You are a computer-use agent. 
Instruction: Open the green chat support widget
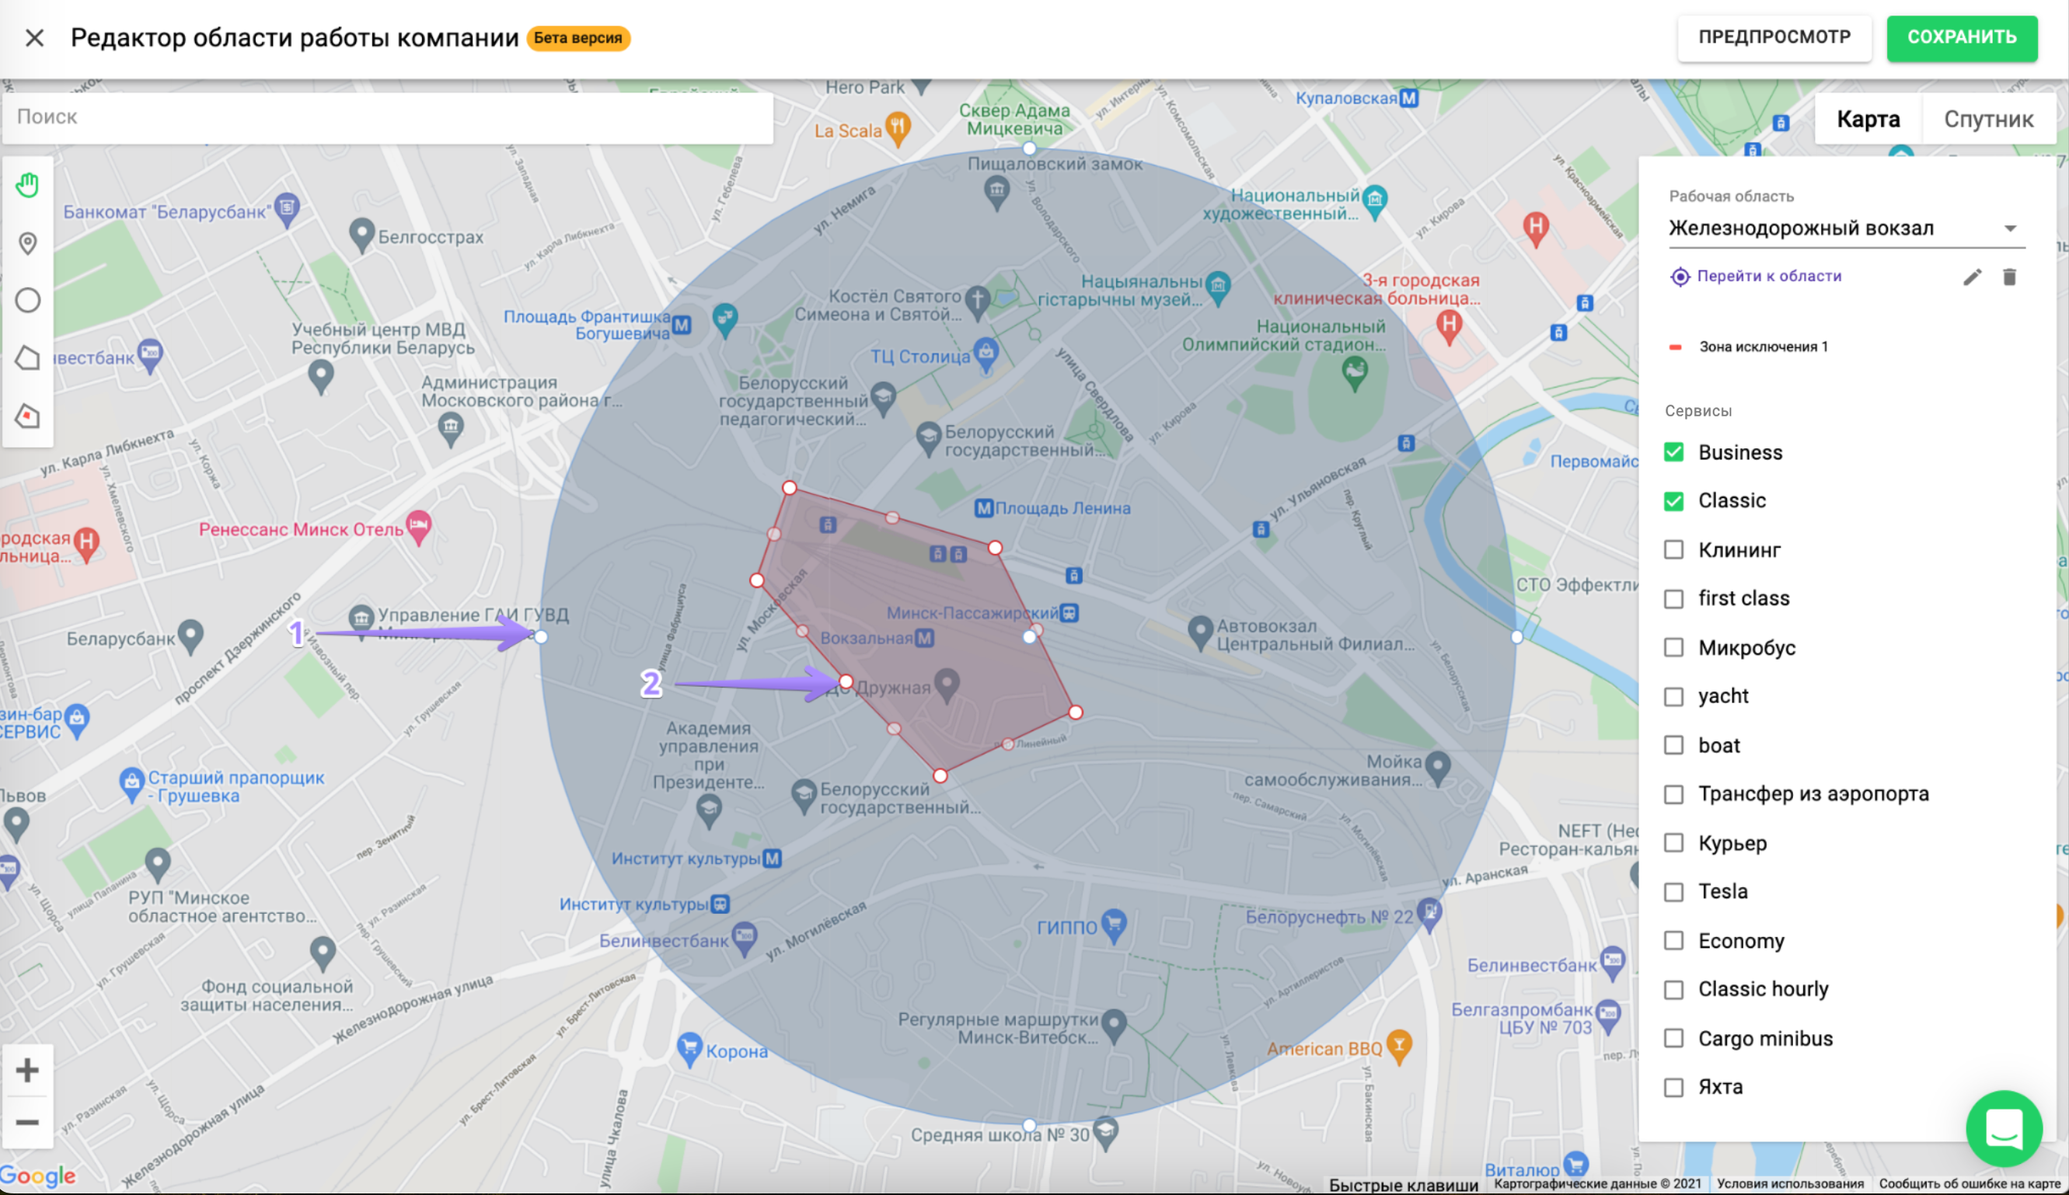pyautogui.click(x=2003, y=1128)
